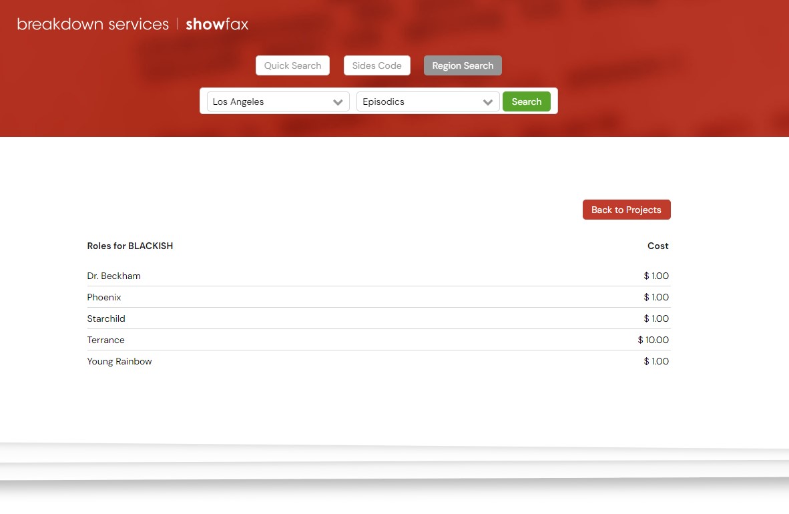Click the Roles for BLACKISH heading
Image resolution: width=789 pixels, height=514 pixels.
129,246
